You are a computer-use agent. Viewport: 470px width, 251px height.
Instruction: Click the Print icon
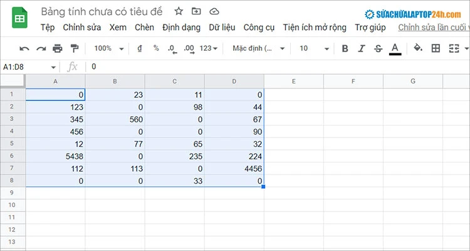click(58, 48)
